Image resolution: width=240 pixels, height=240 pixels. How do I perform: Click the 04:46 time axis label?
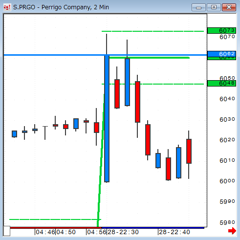click(45, 232)
